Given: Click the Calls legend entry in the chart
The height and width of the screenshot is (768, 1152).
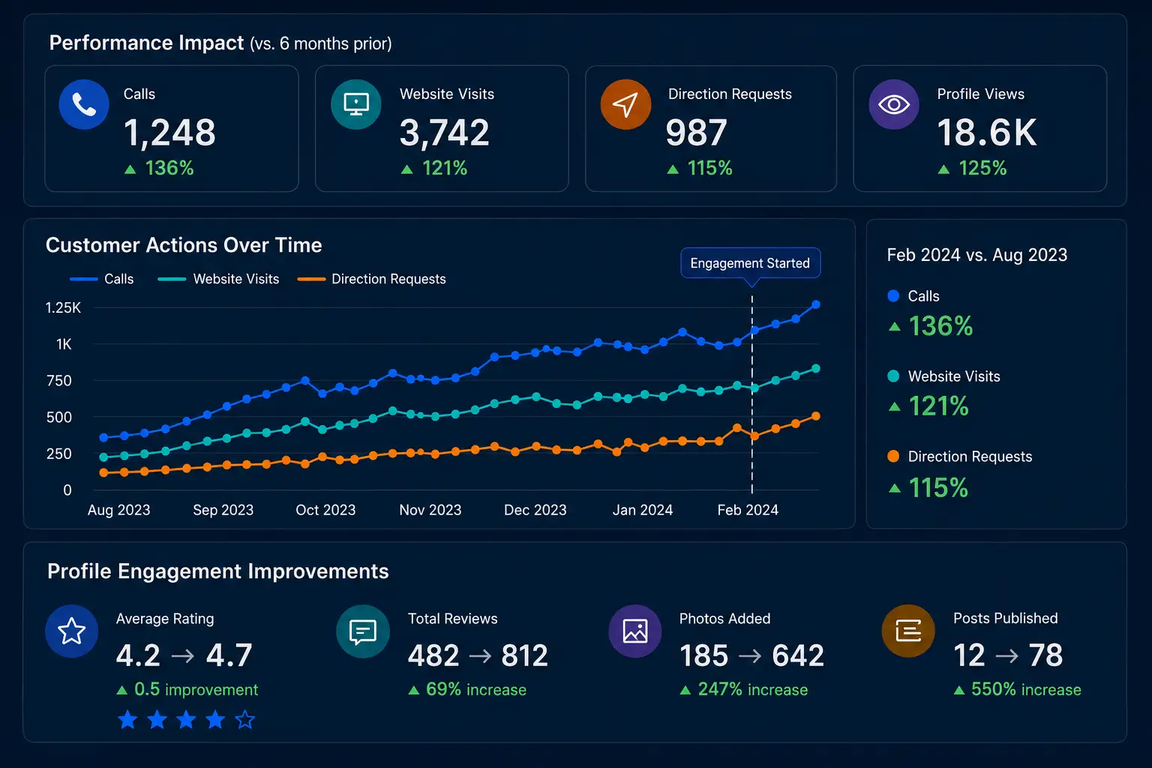Looking at the screenshot, I should tap(101, 279).
